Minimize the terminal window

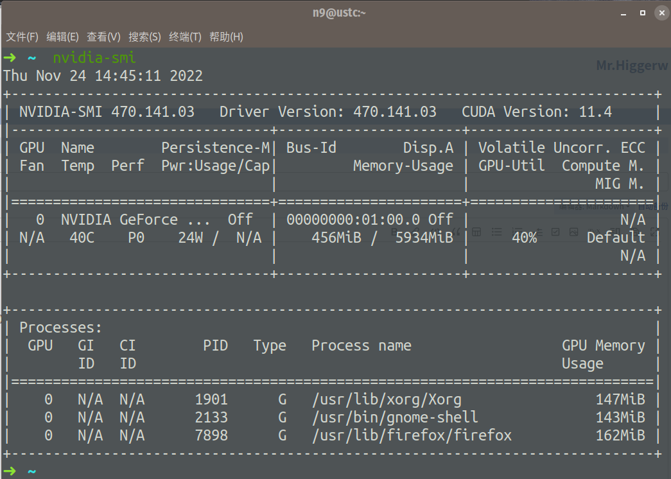623,13
